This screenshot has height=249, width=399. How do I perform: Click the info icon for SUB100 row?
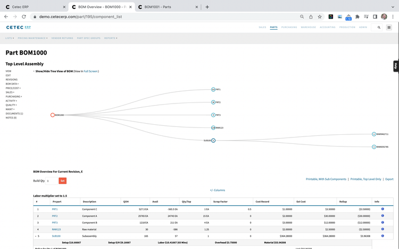[x=383, y=236]
